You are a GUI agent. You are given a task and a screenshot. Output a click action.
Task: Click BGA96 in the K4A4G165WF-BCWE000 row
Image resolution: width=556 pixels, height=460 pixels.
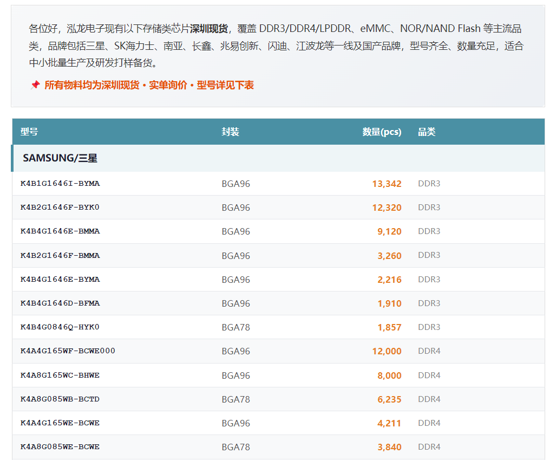236,351
